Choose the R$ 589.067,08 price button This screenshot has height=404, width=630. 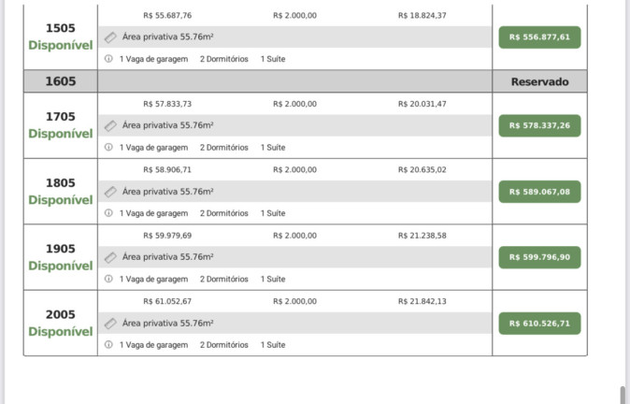(x=539, y=192)
